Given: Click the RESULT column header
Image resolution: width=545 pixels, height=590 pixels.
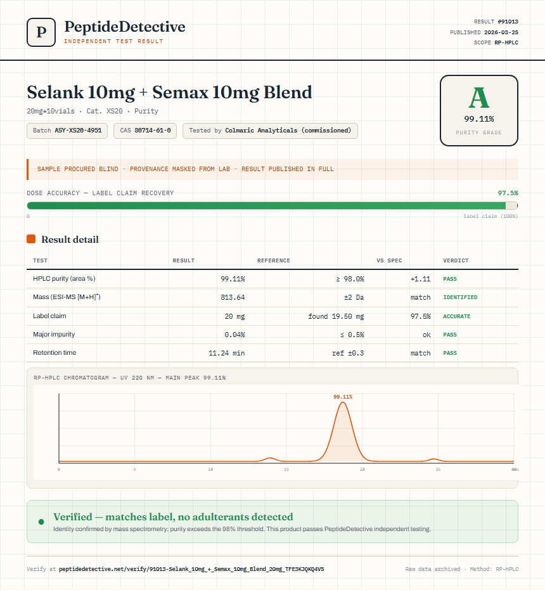Looking at the screenshot, I should tap(184, 260).
